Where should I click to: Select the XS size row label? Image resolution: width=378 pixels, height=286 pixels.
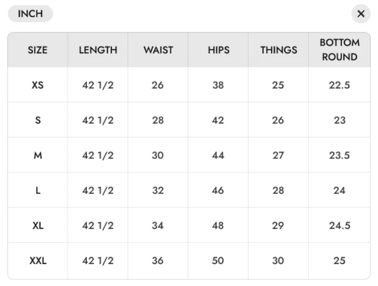click(x=37, y=85)
